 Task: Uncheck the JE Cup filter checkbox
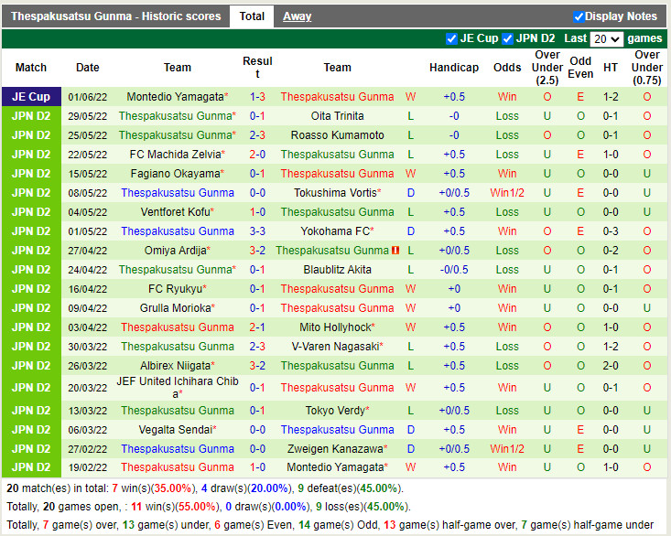tap(451, 38)
